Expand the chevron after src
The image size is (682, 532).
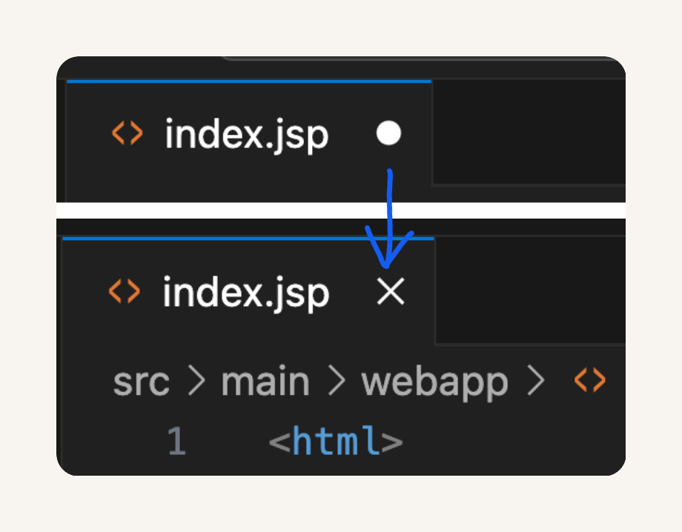click(x=196, y=380)
